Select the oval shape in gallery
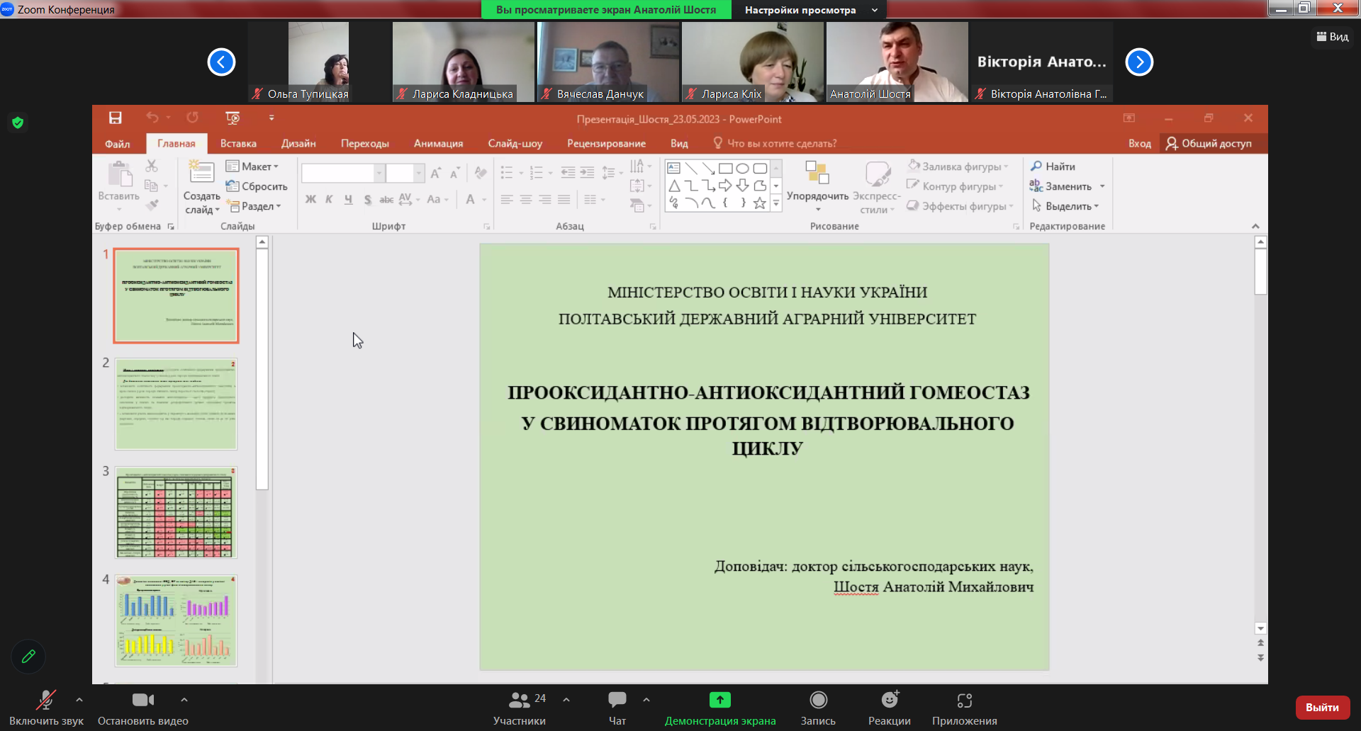 pyautogui.click(x=742, y=168)
